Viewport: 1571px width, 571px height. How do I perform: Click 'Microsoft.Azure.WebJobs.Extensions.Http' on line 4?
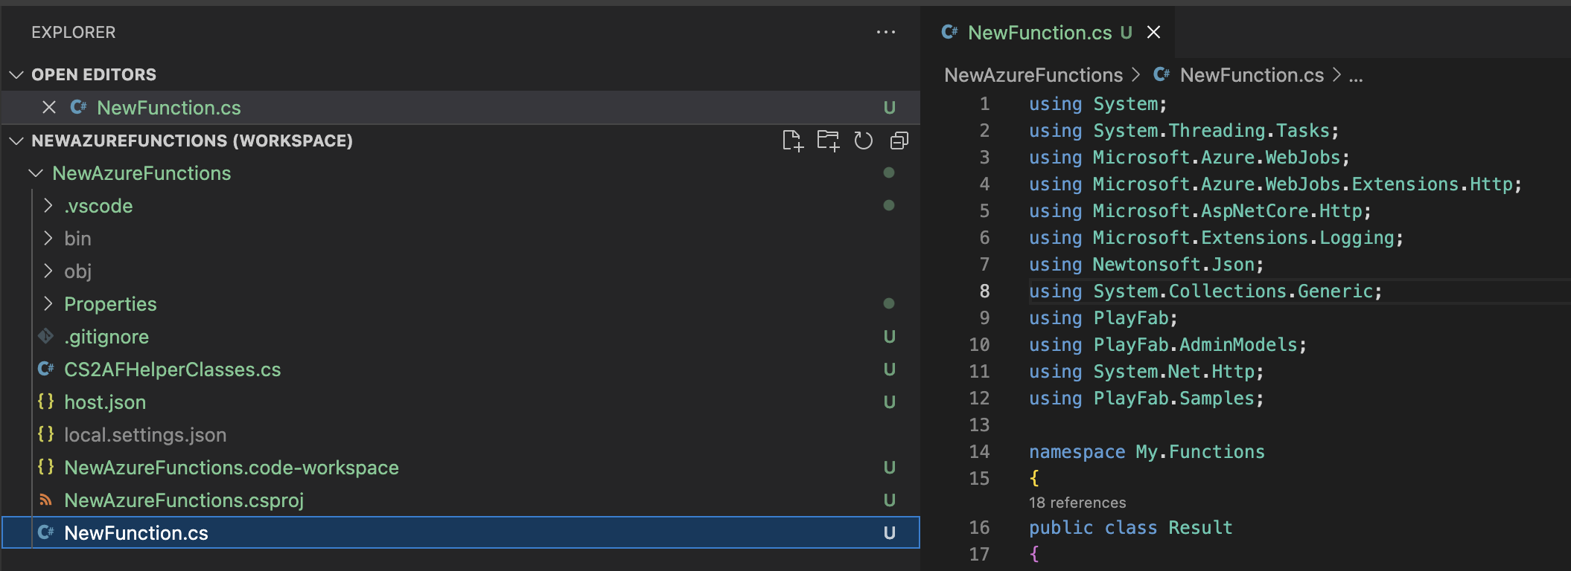pos(1302,184)
